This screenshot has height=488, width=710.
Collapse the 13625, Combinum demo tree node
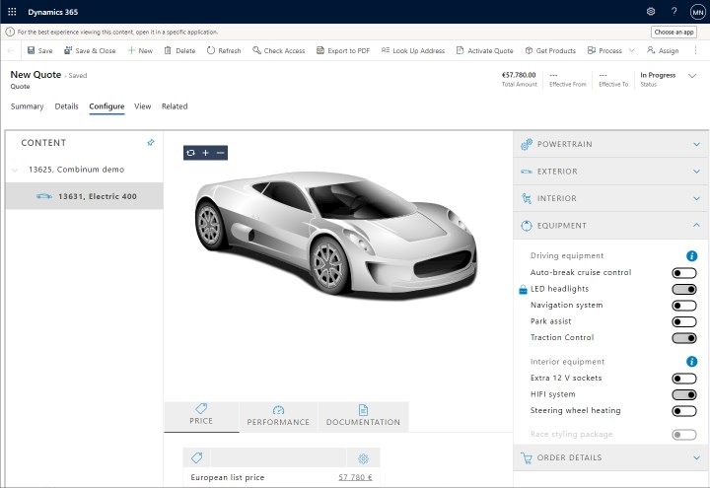click(15, 170)
